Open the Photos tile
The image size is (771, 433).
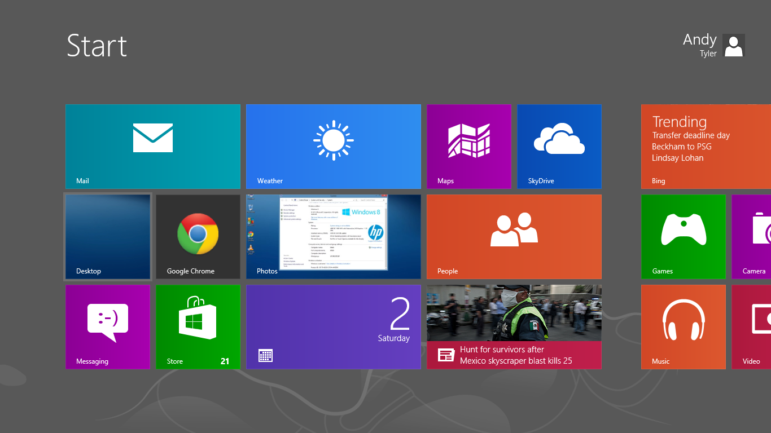pyautogui.click(x=334, y=237)
